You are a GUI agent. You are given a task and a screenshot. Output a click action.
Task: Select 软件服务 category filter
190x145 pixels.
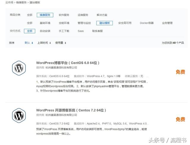point(64,15)
